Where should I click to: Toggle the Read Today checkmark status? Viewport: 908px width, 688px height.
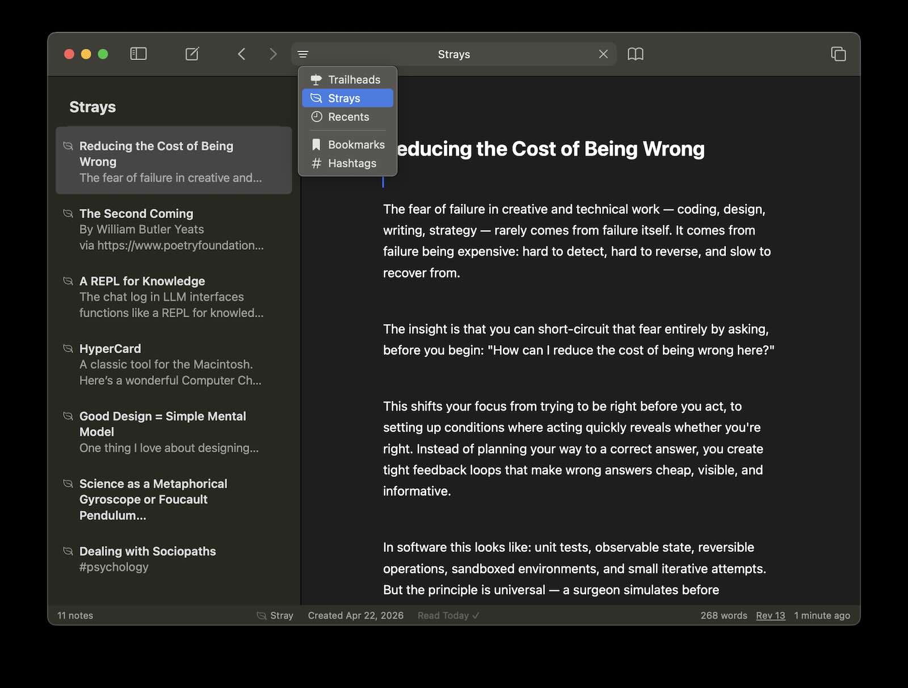(x=448, y=615)
